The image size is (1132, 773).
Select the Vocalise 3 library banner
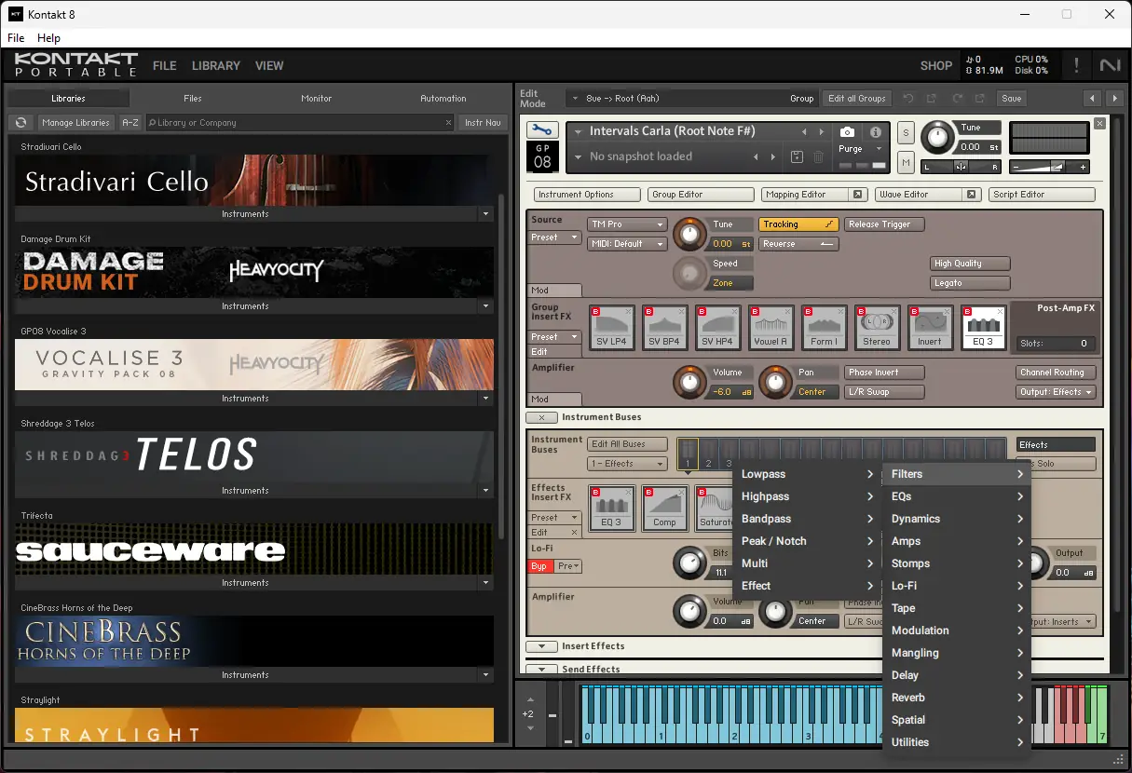(x=254, y=364)
